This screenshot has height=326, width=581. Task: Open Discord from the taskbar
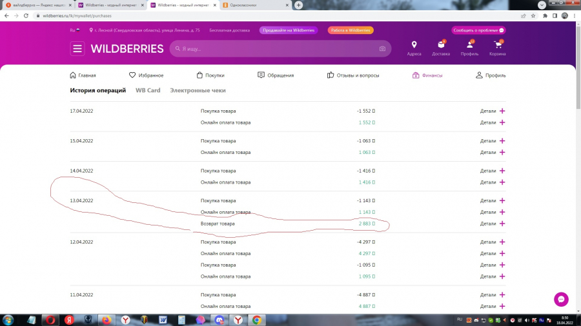pyautogui.click(x=219, y=320)
